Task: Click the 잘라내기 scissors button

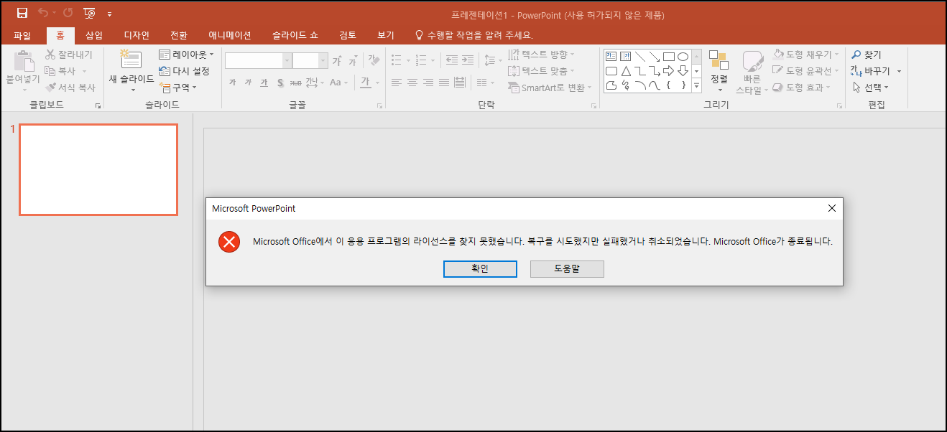Action: click(69, 55)
